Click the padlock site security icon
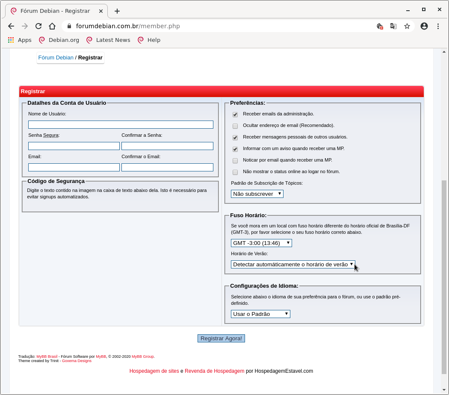449x395 pixels. [69, 26]
